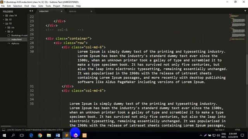Open Bootstrap 4 cont file in sidebar

(19, 36)
